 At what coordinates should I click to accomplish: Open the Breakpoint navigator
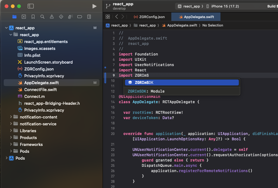(x=80, y=17)
